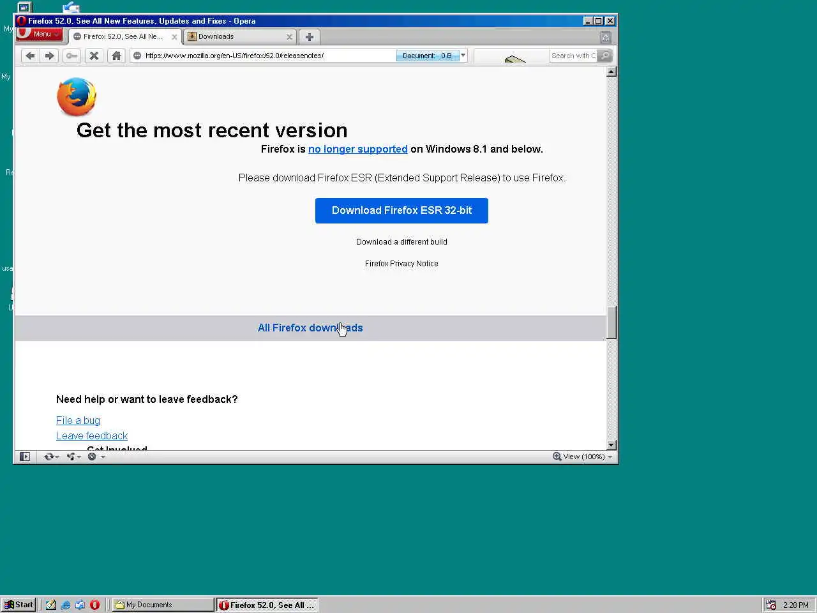Click the site badge icon in address bar
This screenshot has height=613, width=817.
click(137, 56)
